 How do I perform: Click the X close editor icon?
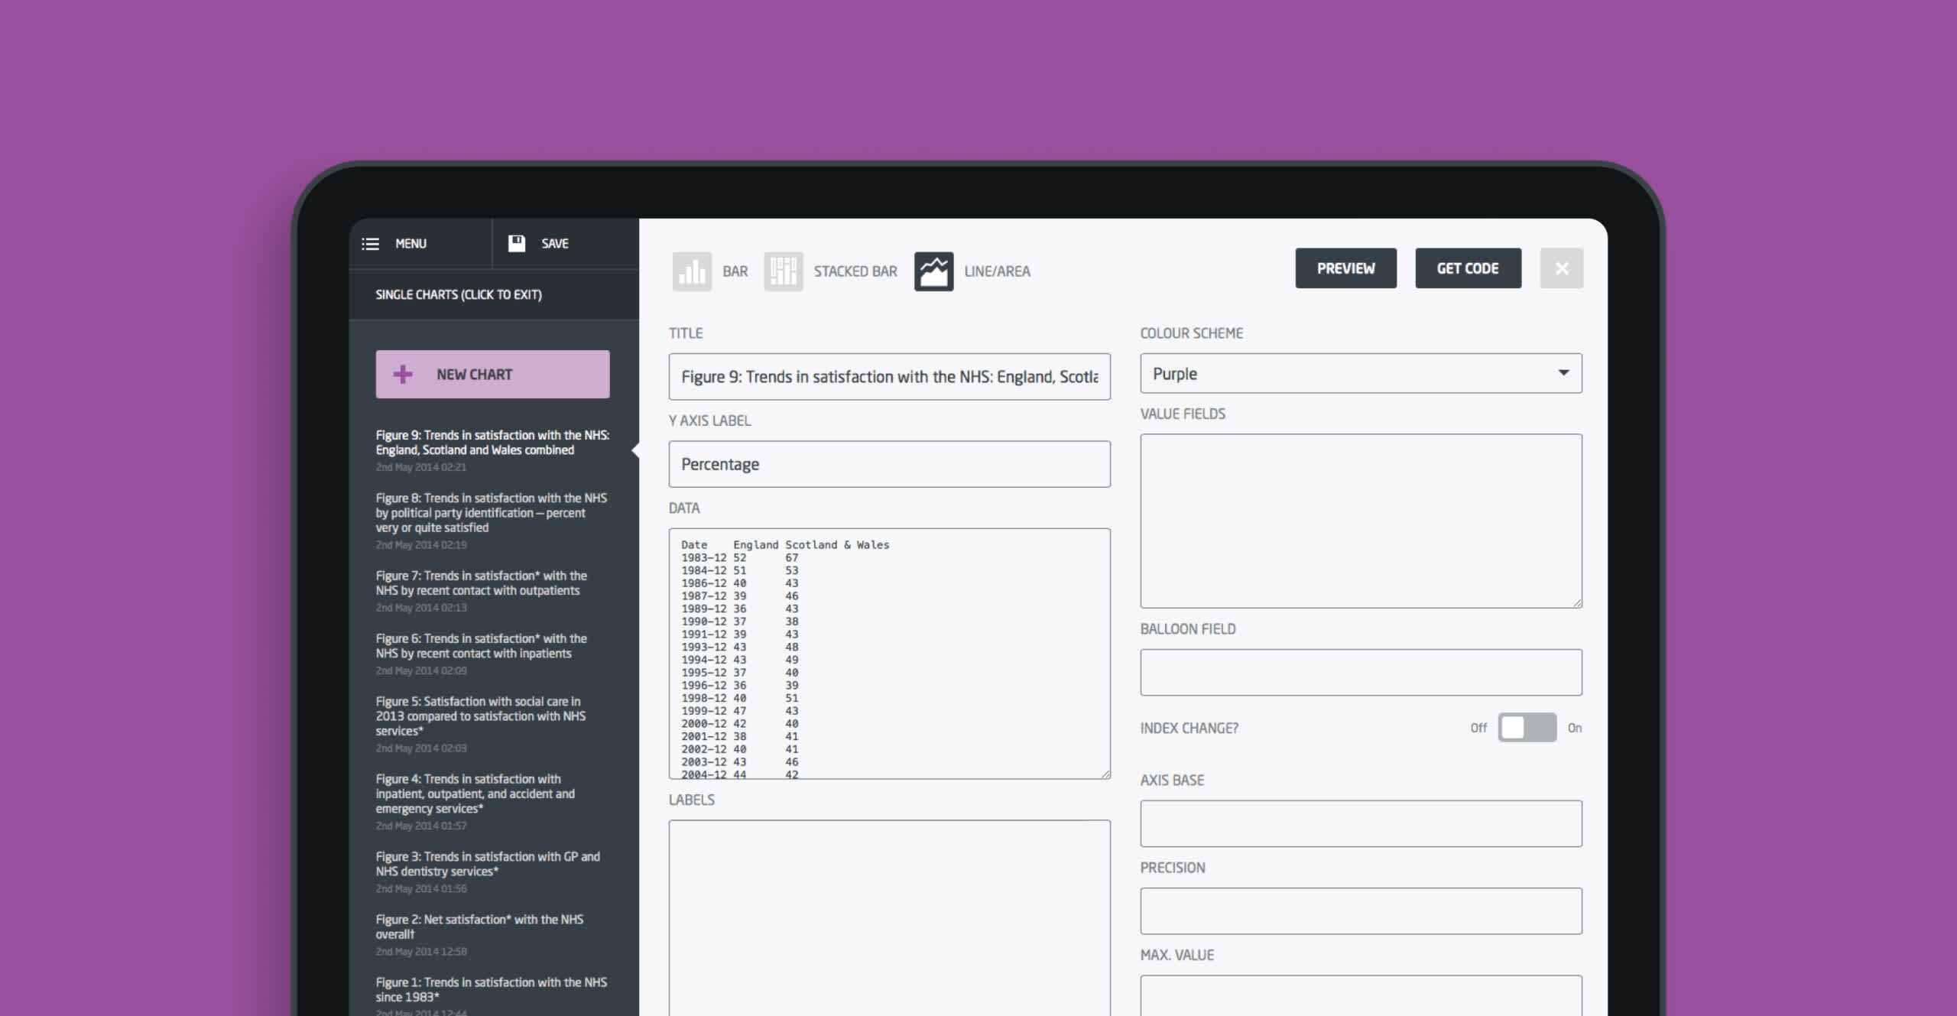coord(1561,268)
